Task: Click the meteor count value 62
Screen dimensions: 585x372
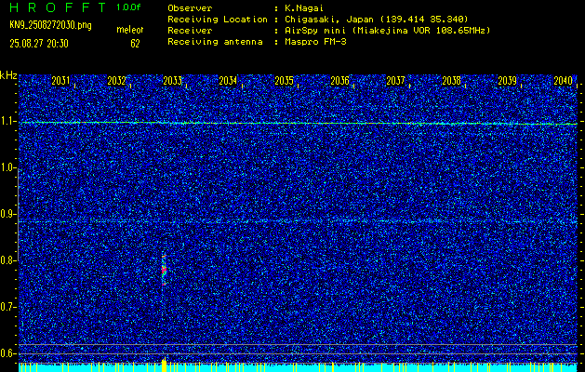Action: tap(135, 44)
